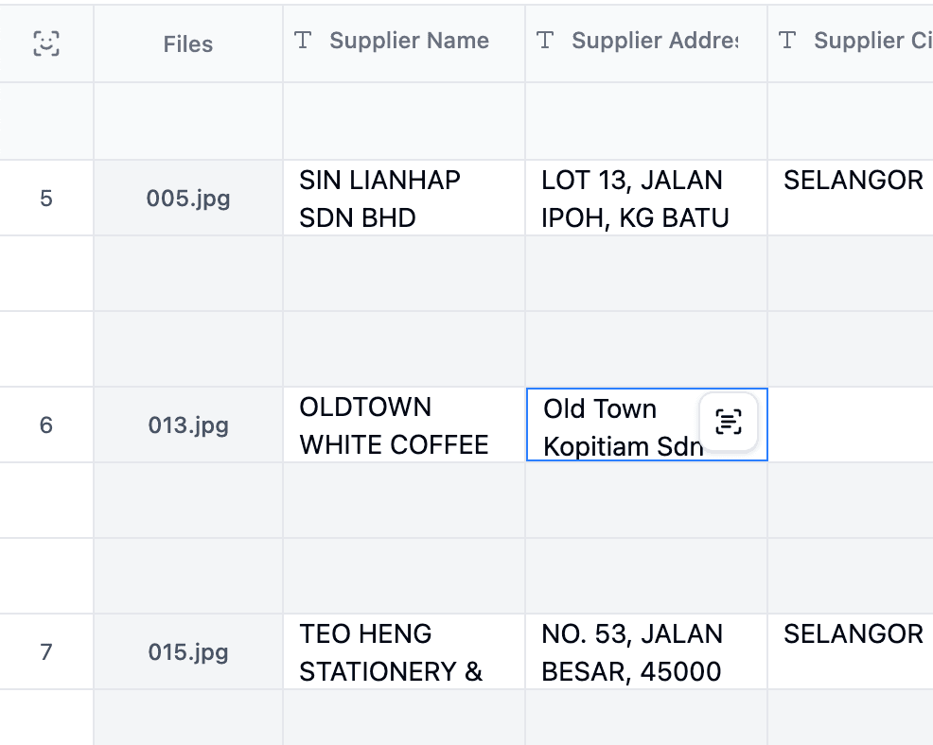933x745 pixels.
Task: Click the expand-cell icon in Old Town cell
Action: 729,422
